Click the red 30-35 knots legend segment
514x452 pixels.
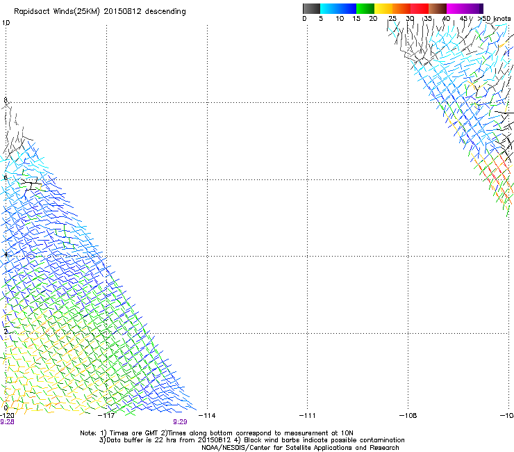pos(420,8)
